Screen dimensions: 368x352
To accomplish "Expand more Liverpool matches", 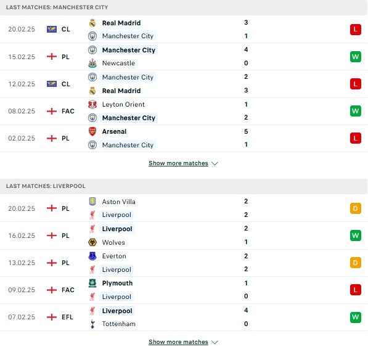I will point(178,342).
